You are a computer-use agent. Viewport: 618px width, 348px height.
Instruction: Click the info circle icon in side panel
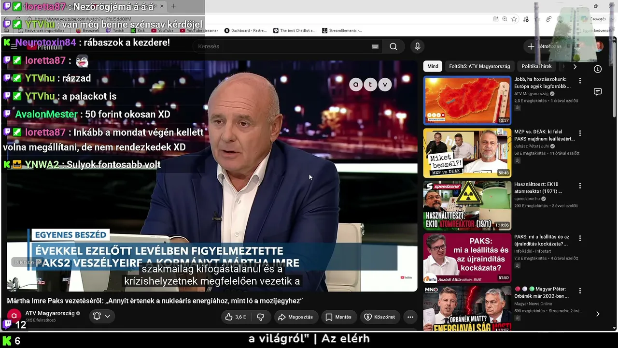598,69
